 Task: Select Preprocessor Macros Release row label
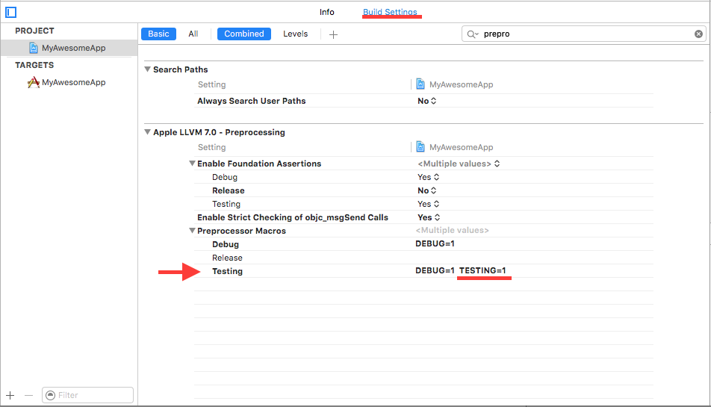pos(227,258)
